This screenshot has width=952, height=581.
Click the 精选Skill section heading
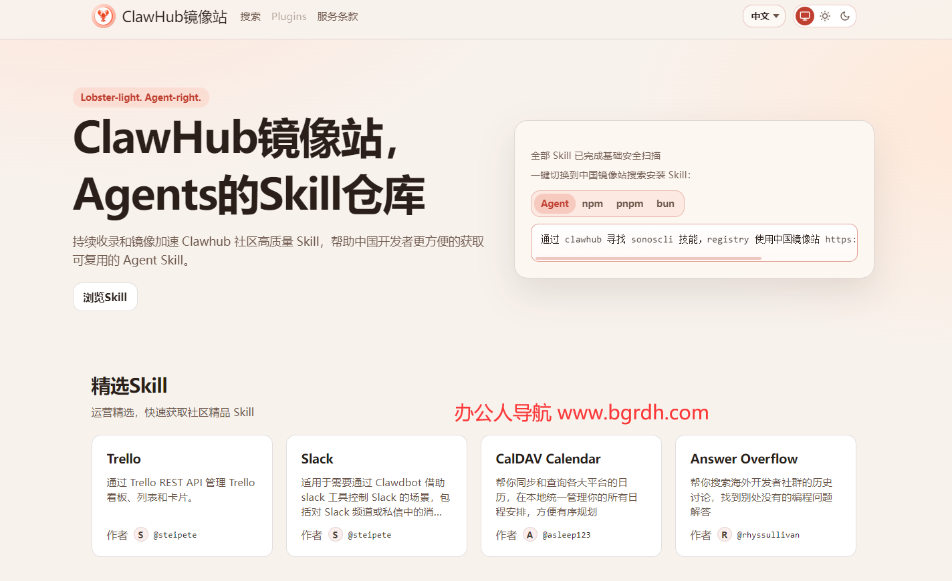[129, 386]
